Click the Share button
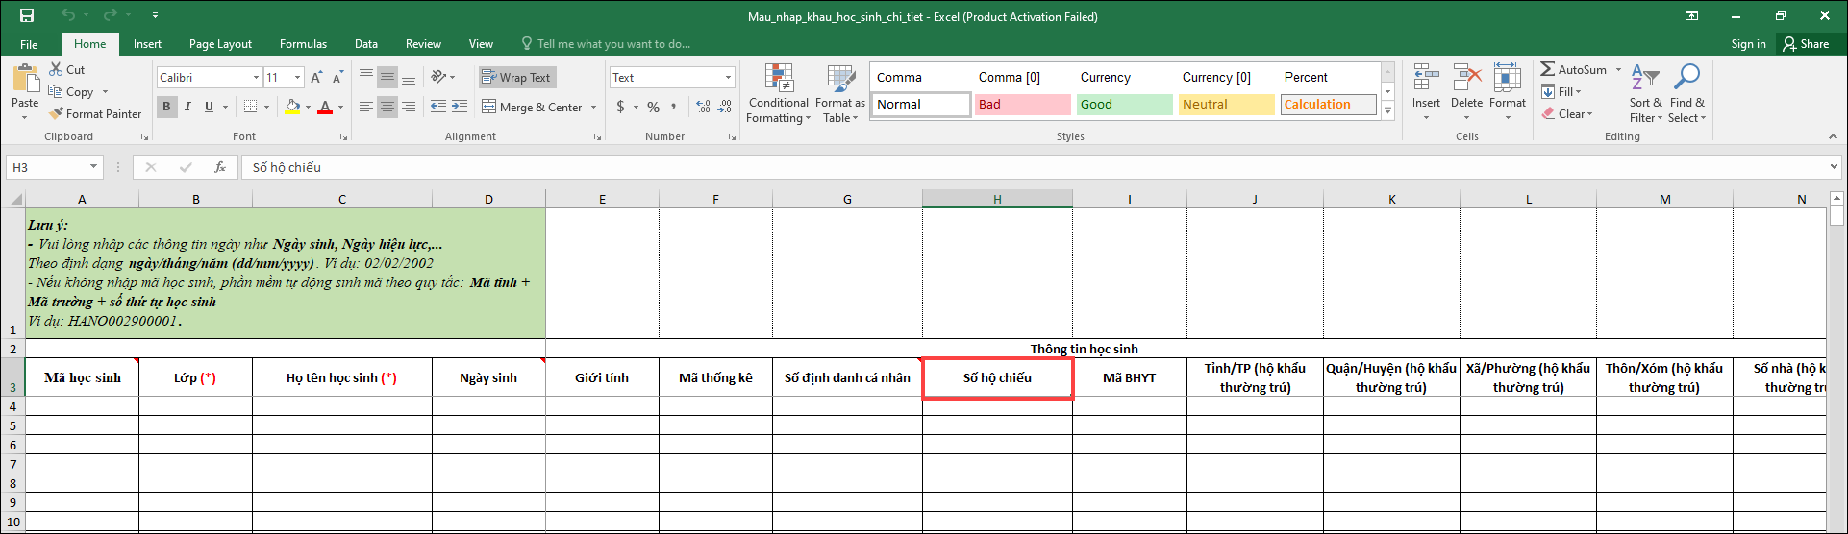 click(1806, 44)
